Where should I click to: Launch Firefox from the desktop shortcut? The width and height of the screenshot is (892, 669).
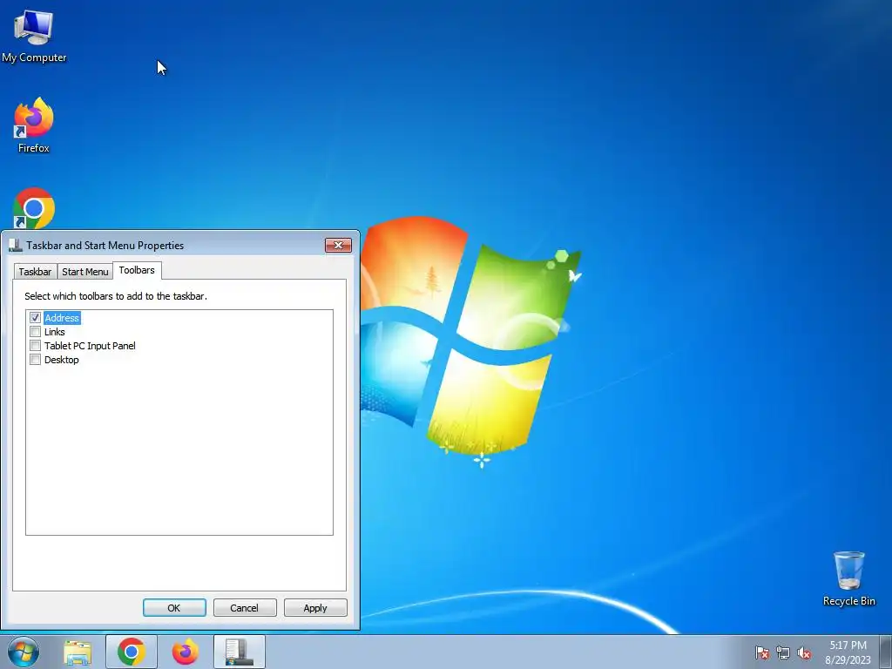[x=34, y=125]
